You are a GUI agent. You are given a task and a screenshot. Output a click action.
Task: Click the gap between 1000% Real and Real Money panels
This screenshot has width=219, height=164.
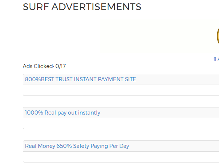pyautogui.click(x=121, y=135)
